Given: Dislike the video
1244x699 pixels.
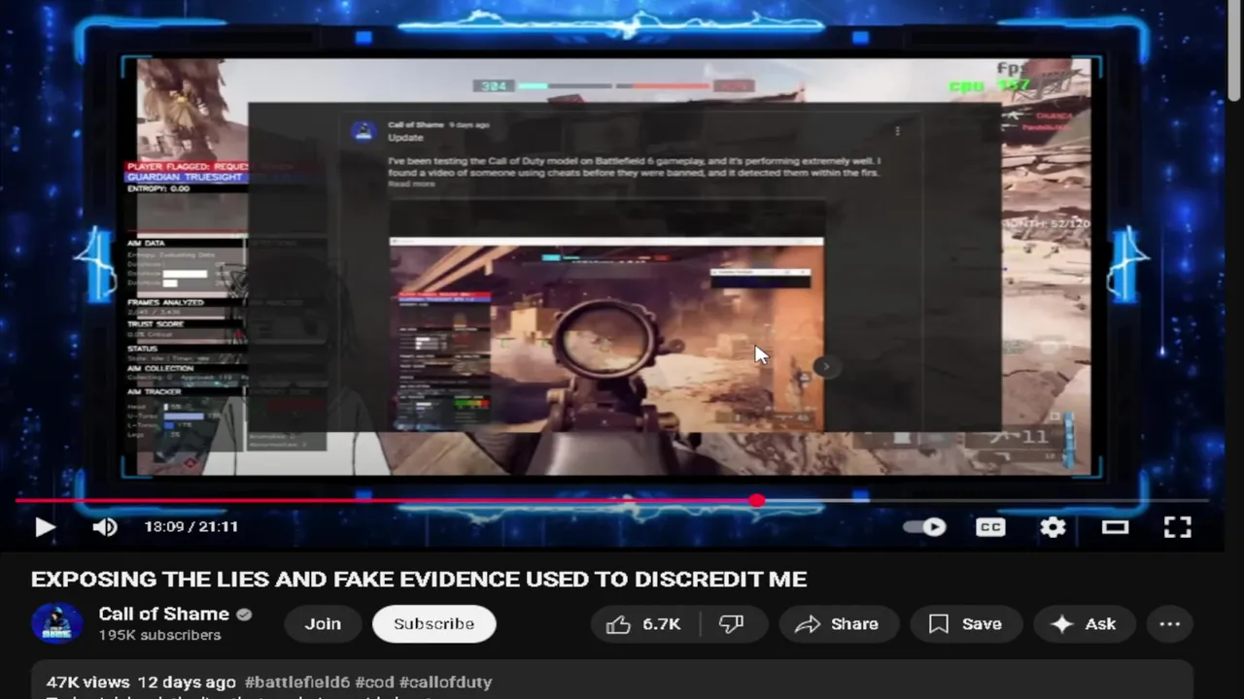Looking at the screenshot, I should click(x=733, y=624).
